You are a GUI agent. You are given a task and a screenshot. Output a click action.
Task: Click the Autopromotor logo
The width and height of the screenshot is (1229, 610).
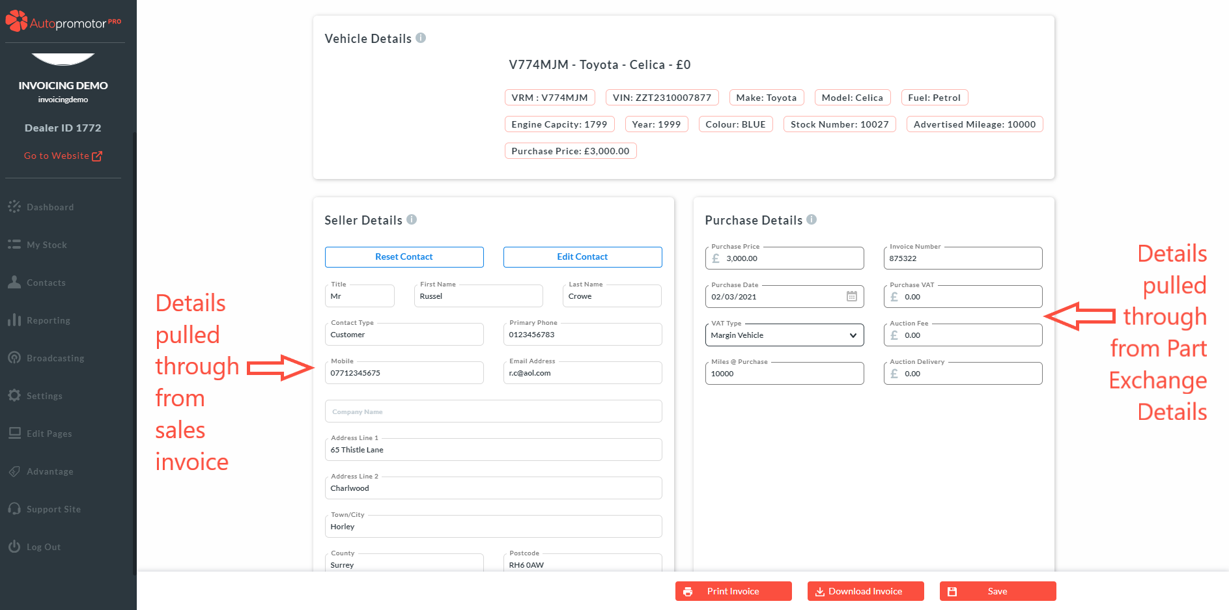(63, 22)
